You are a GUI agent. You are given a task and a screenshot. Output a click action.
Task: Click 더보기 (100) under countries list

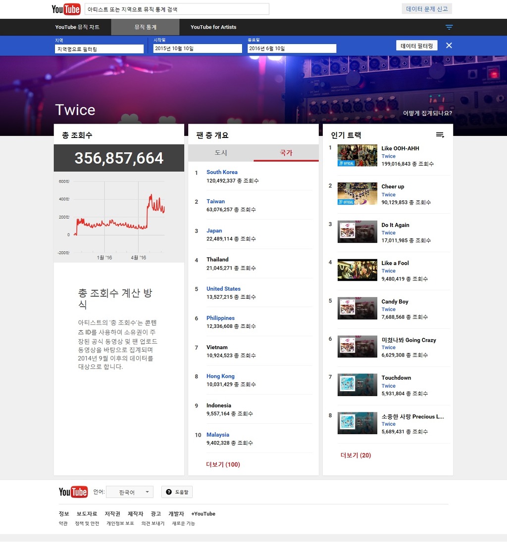coord(223,464)
